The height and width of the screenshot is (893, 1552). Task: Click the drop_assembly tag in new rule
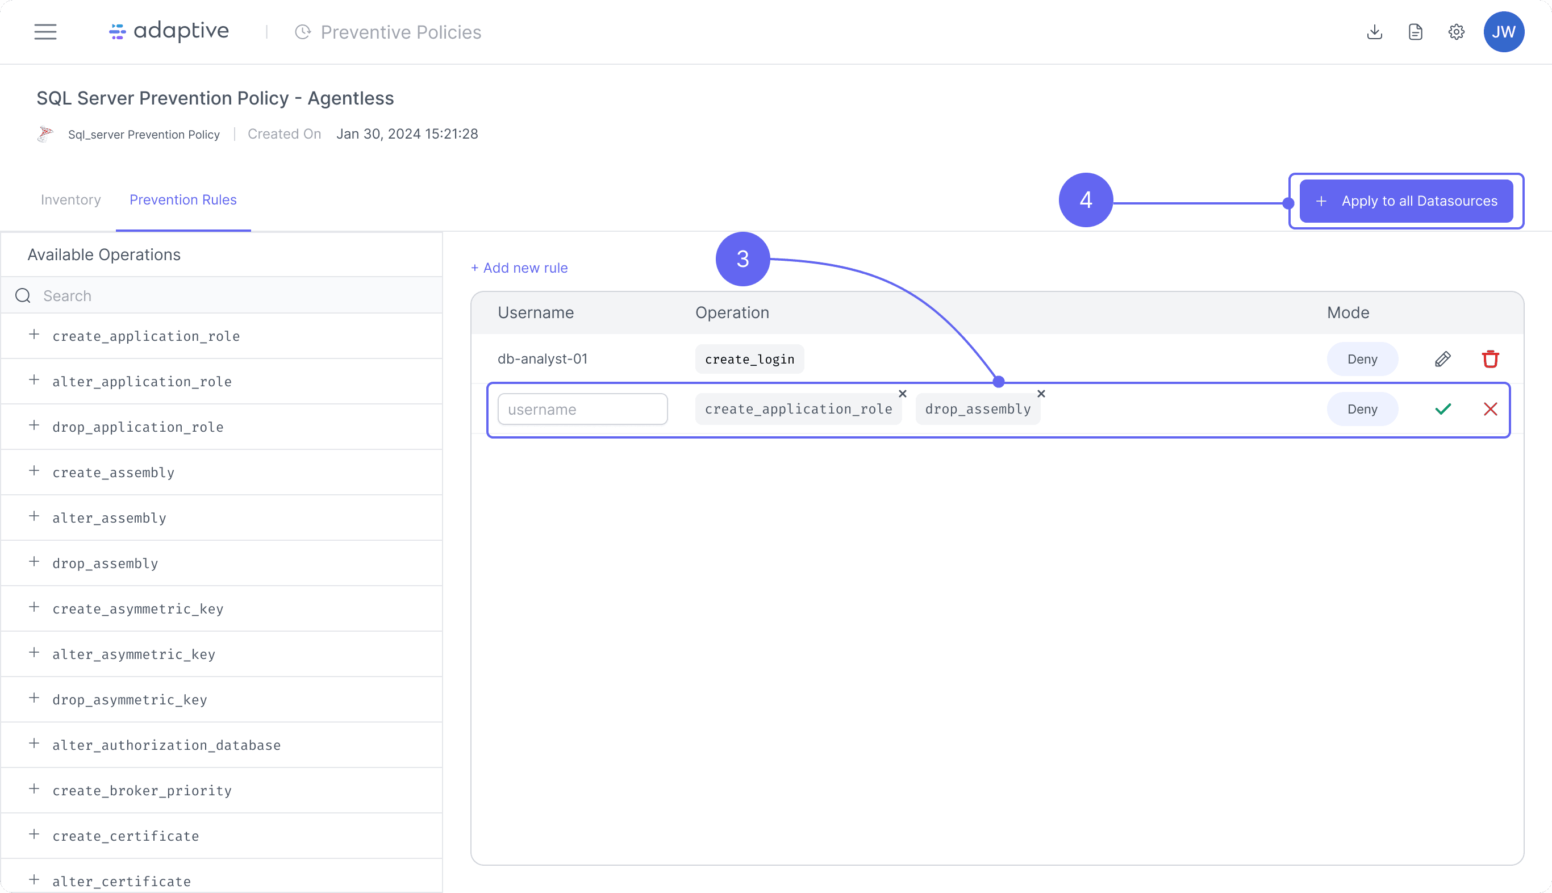(978, 409)
